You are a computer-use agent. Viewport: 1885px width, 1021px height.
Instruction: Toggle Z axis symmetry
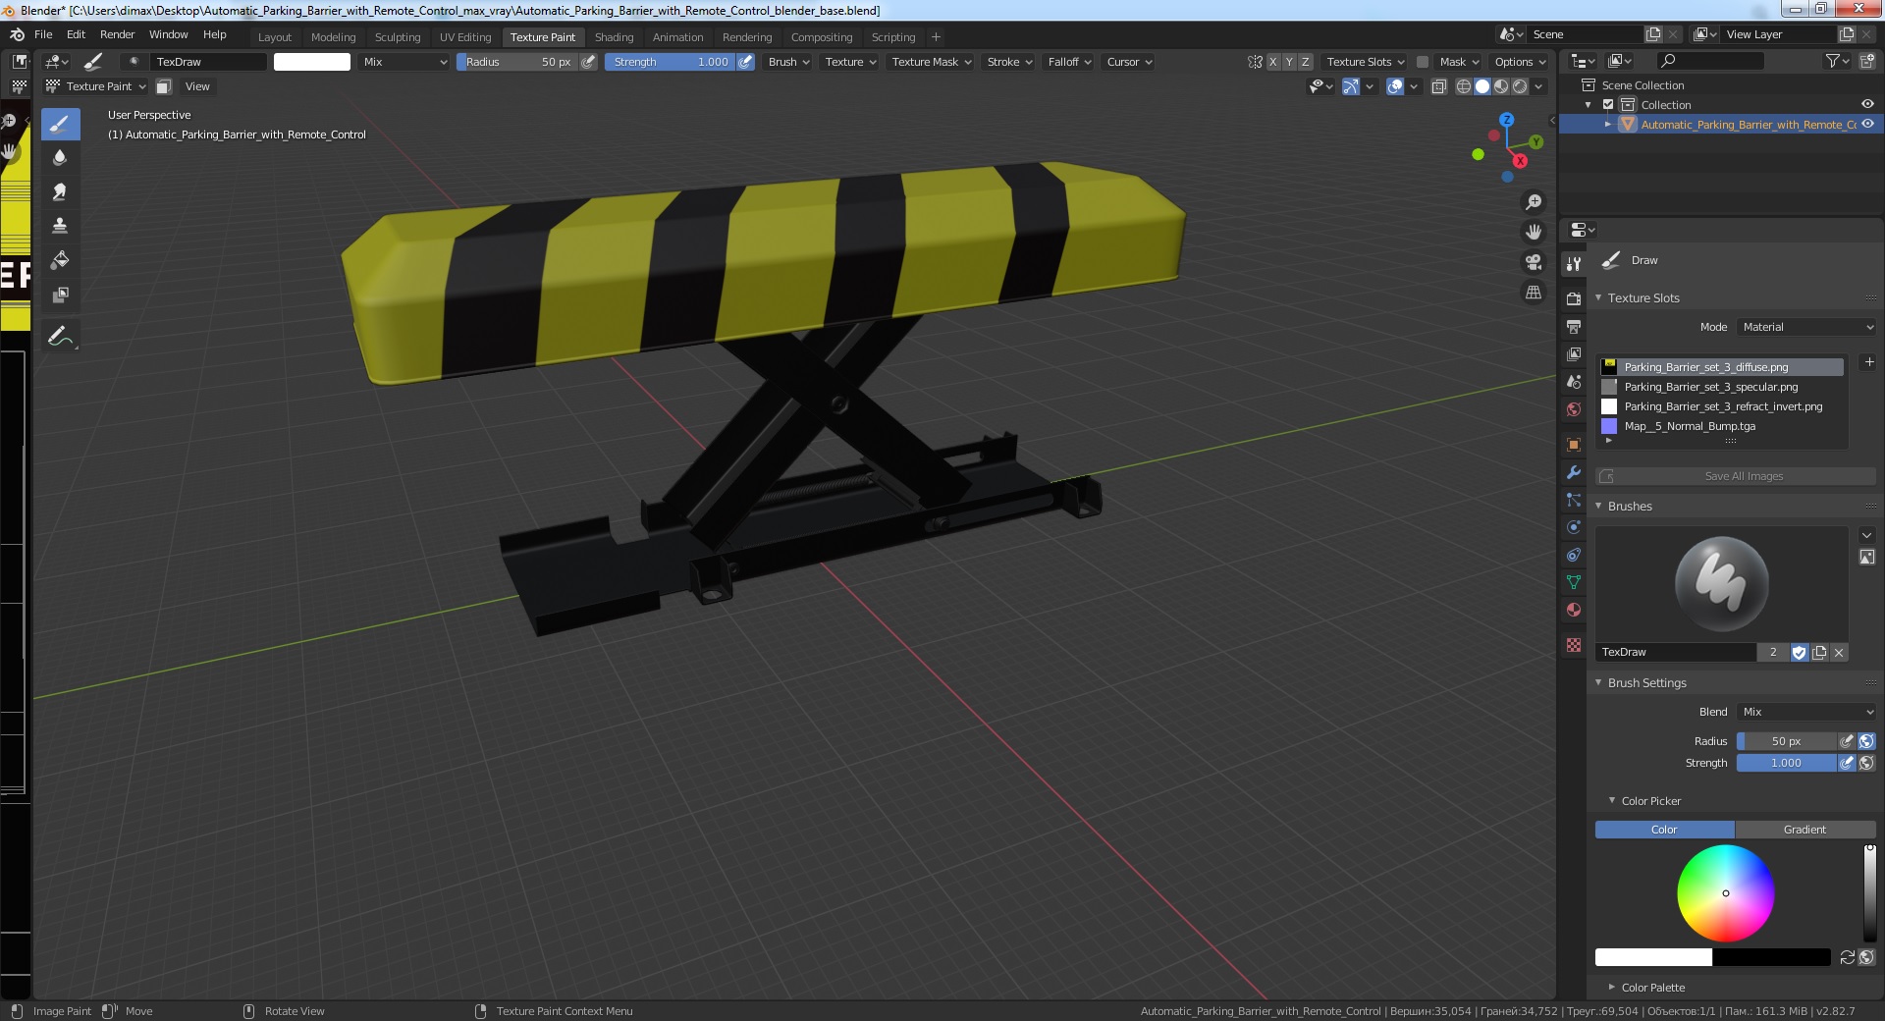[1305, 62]
